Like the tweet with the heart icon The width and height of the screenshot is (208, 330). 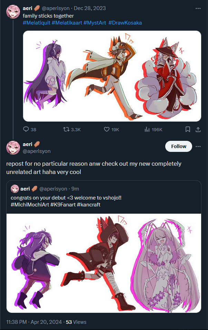point(107,129)
